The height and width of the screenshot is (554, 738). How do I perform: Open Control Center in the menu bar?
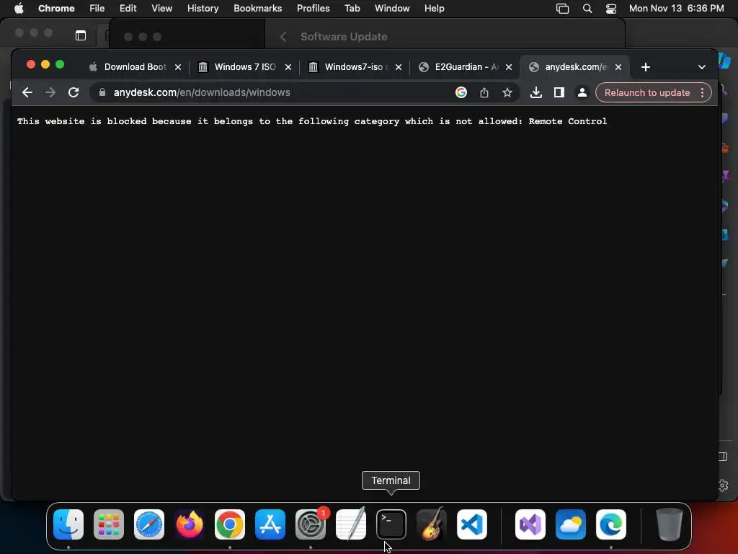click(611, 9)
